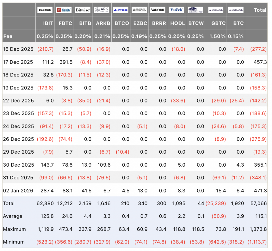Click the Bitwise logo
Screen dimensions: 272x251
pyautogui.click(x=83, y=10)
